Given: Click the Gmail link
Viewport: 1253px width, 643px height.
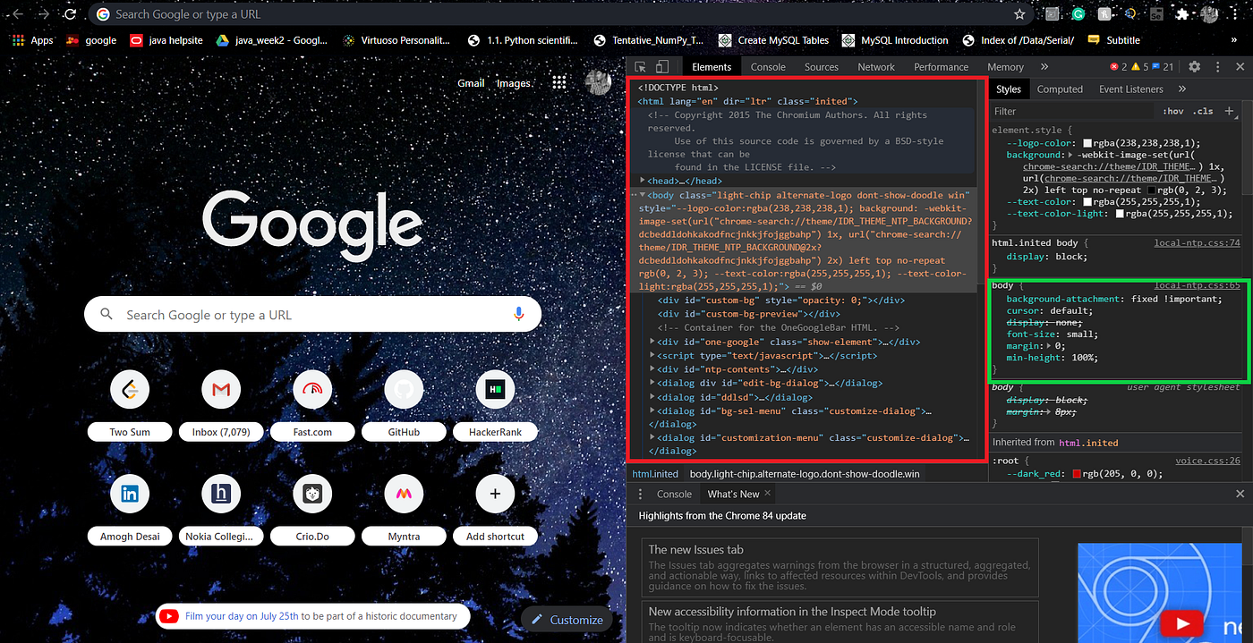Looking at the screenshot, I should [x=471, y=83].
